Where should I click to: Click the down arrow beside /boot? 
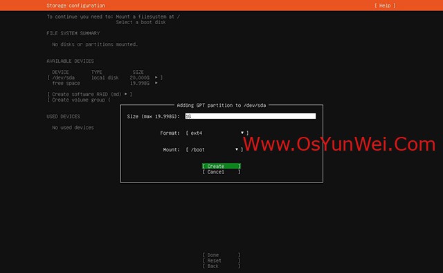(237, 149)
